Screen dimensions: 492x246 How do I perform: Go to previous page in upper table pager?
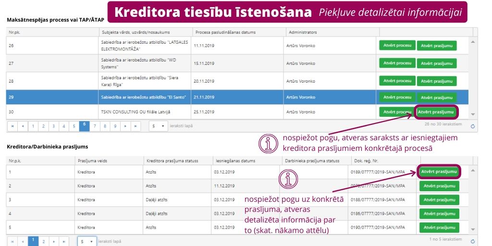(x=23, y=126)
